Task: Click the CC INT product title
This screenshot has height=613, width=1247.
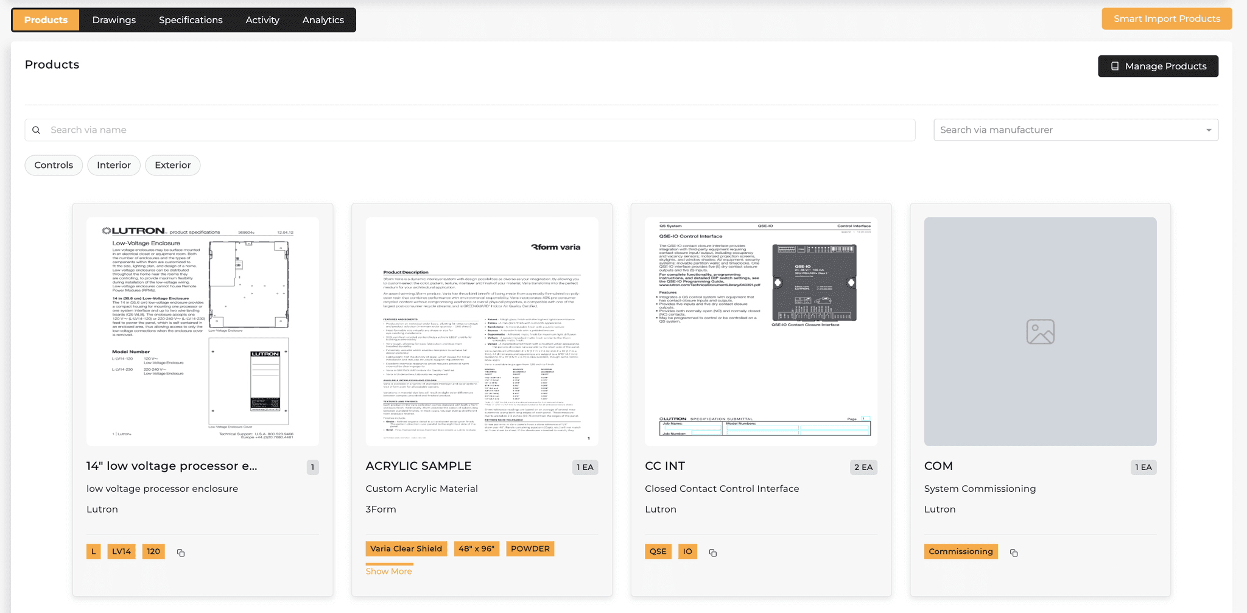Action: (x=665, y=466)
